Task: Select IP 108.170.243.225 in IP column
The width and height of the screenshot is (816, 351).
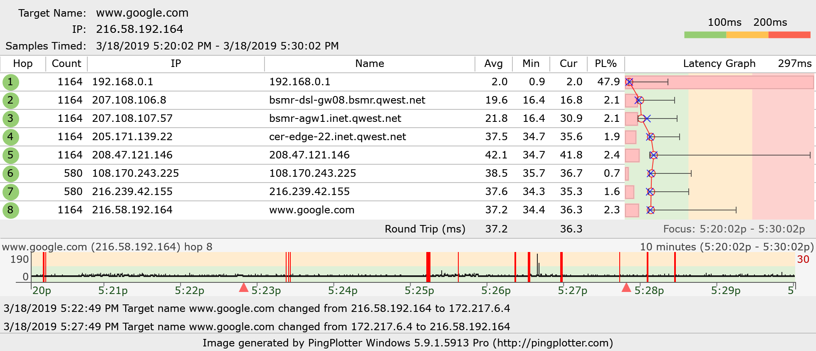Action: click(136, 173)
